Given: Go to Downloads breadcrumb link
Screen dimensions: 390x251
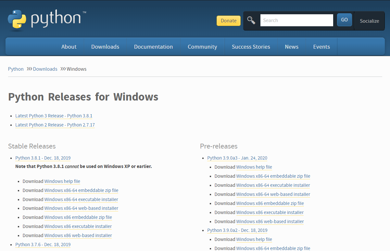Looking at the screenshot, I should pos(45,69).
